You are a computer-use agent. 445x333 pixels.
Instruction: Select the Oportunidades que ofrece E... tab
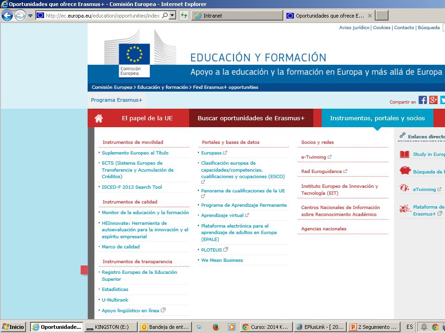click(329, 16)
